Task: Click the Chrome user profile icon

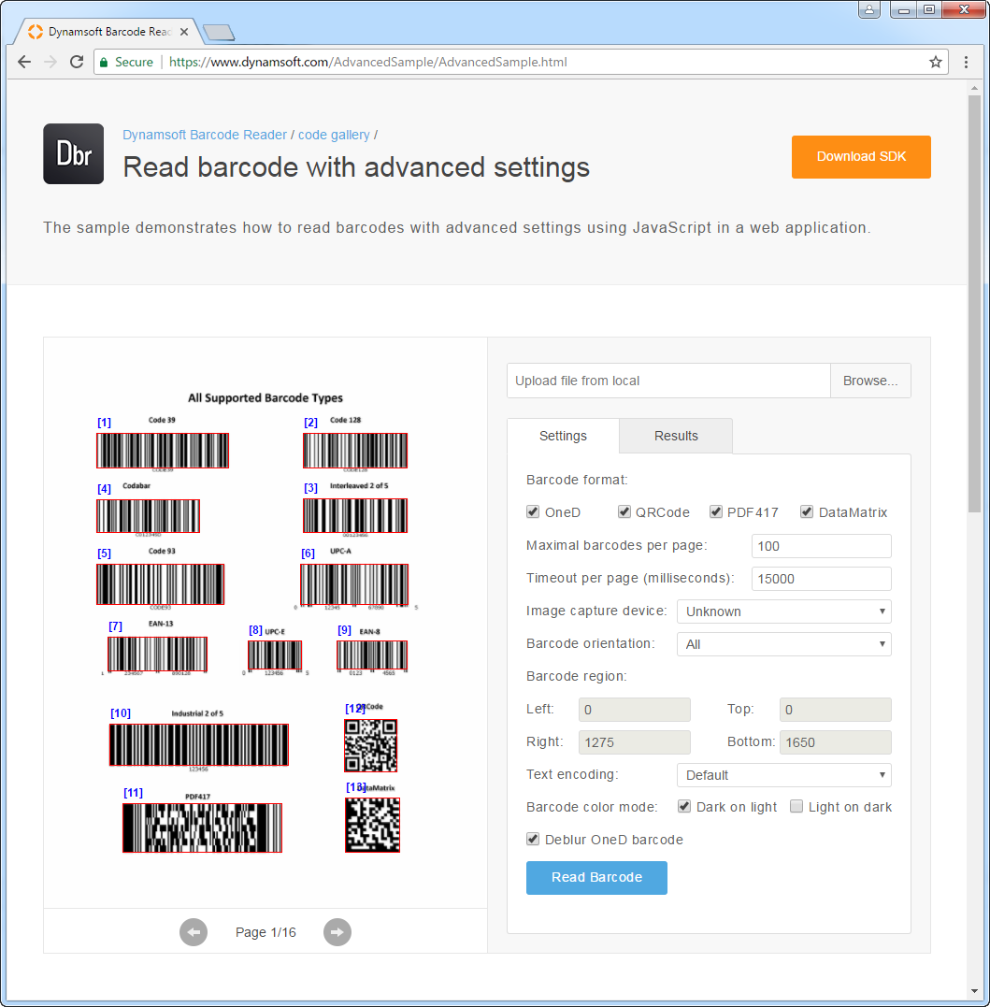Action: (869, 10)
